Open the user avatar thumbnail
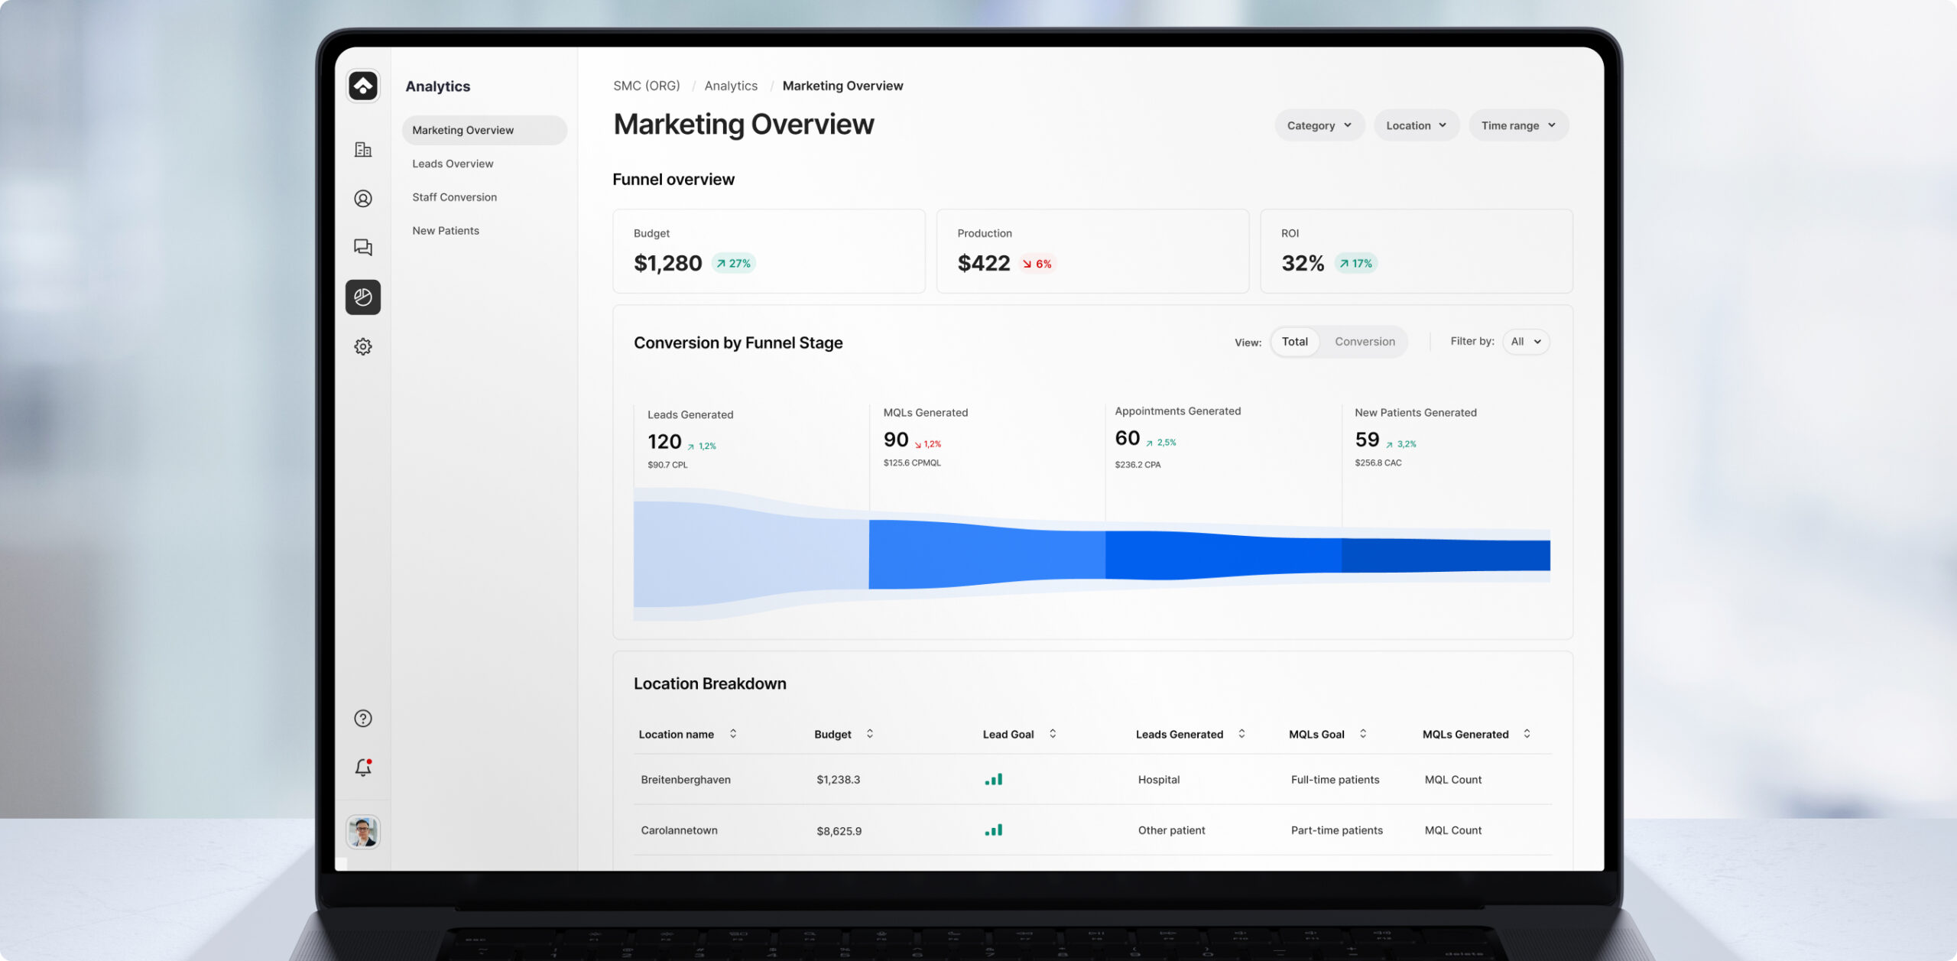The height and width of the screenshot is (961, 1957). 363,831
